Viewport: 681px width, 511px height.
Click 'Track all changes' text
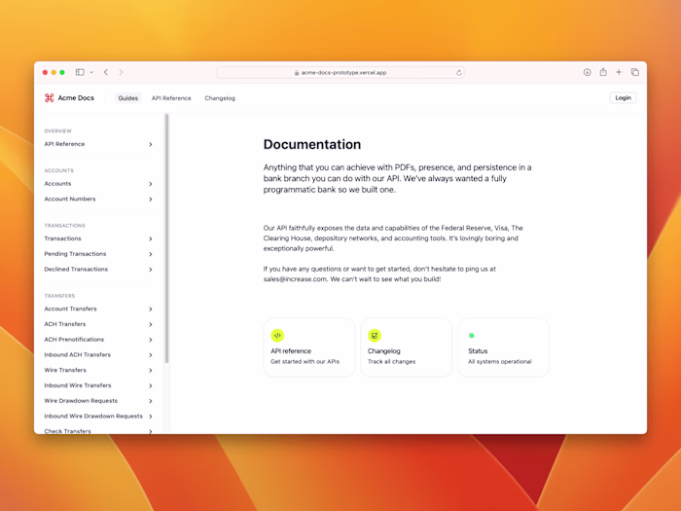tap(391, 361)
